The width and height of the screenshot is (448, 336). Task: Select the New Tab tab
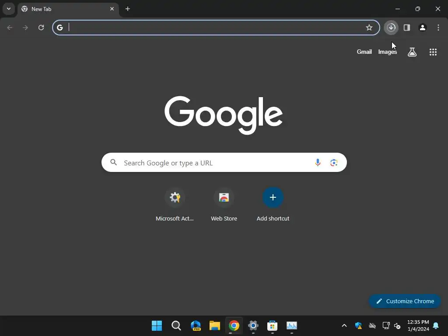pos(68,10)
